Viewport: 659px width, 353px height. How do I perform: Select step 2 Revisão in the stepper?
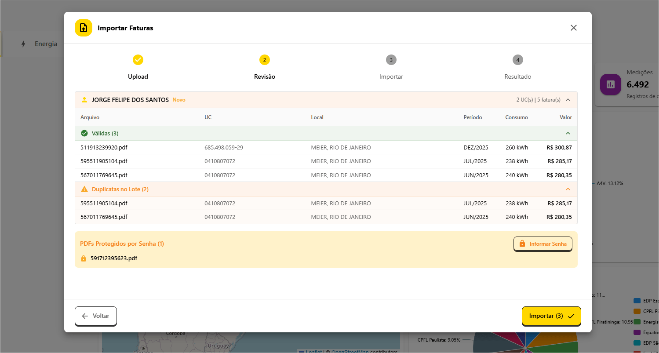(x=265, y=60)
